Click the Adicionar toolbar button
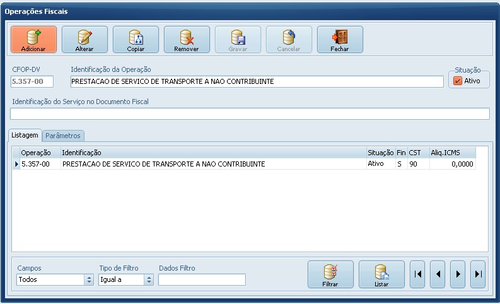The width and height of the screenshot is (500, 304). tap(33, 40)
